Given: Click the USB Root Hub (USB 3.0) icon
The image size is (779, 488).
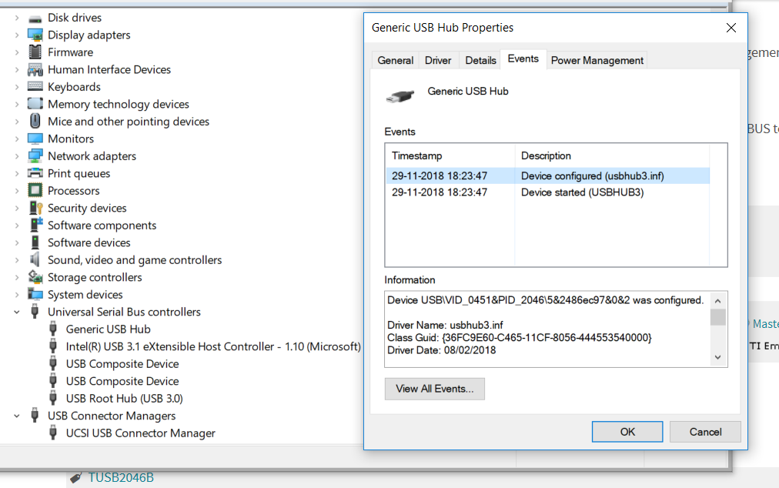Looking at the screenshot, I should (53, 399).
